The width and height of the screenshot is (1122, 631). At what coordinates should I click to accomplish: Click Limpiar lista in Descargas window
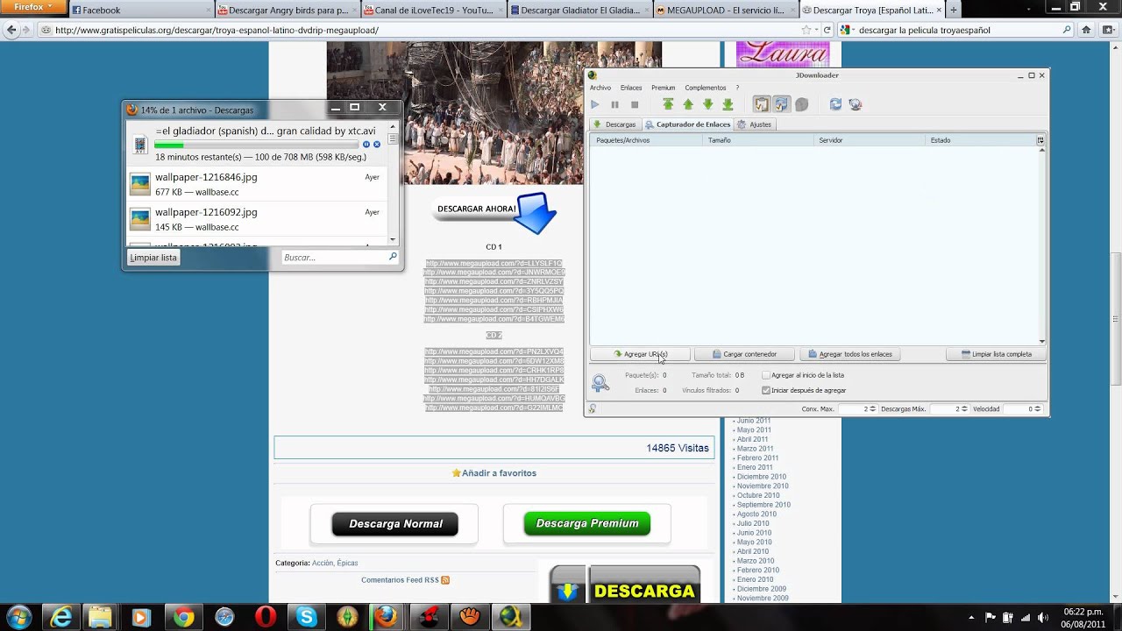pos(153,258)
